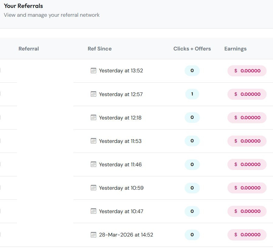
Task: Select the Earnings column header
Action: [x=235, y=49]
